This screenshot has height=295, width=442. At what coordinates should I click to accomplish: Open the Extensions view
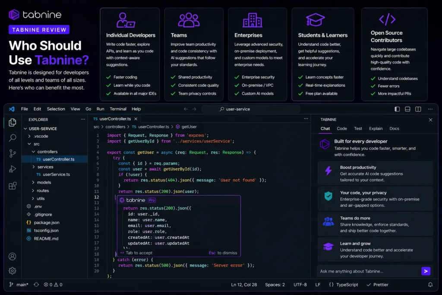(13, 186)
